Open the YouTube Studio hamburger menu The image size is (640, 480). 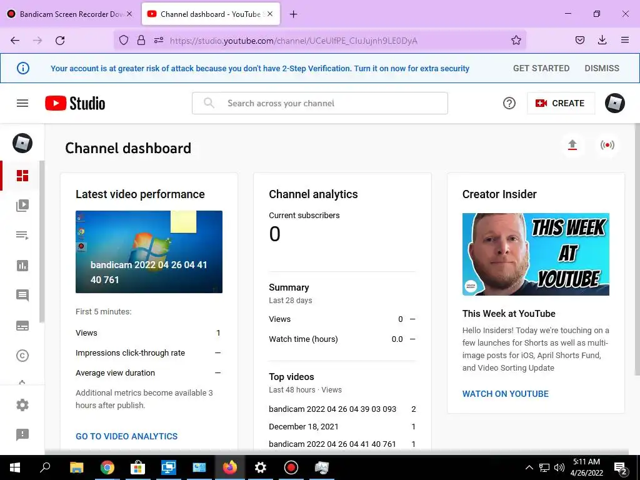point(22,103)
